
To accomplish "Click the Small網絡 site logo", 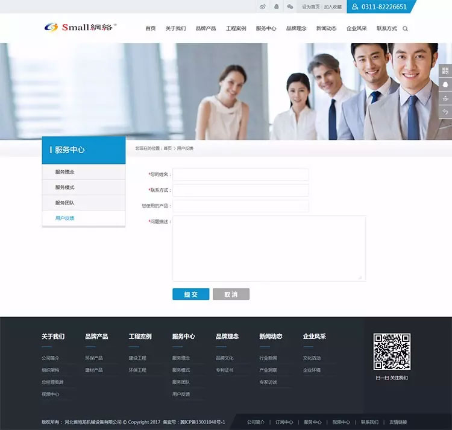I will pyautogui.click(x=80, y=27).
